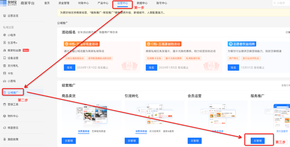Open 小游戏 in the sidebar
The image size is (290, 147).
pos(9,81)
